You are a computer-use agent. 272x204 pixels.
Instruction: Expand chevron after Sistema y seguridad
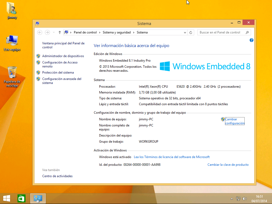coord(134,32)
